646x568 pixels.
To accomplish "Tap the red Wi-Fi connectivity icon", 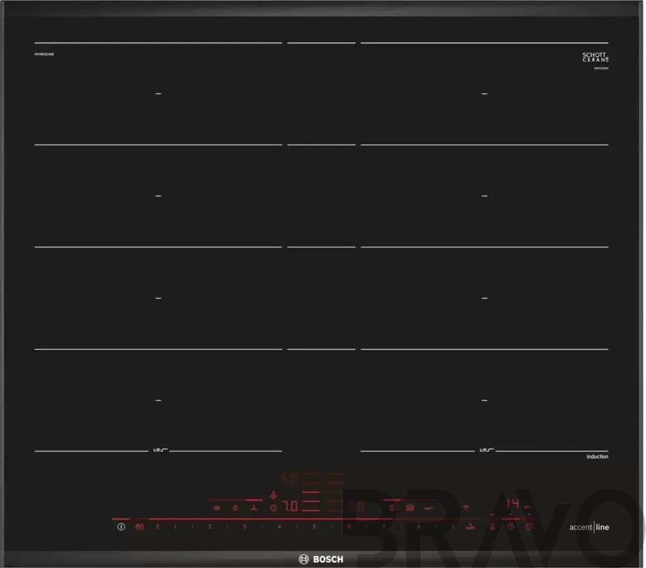I will pyautogui.click(x=466, y=507).
